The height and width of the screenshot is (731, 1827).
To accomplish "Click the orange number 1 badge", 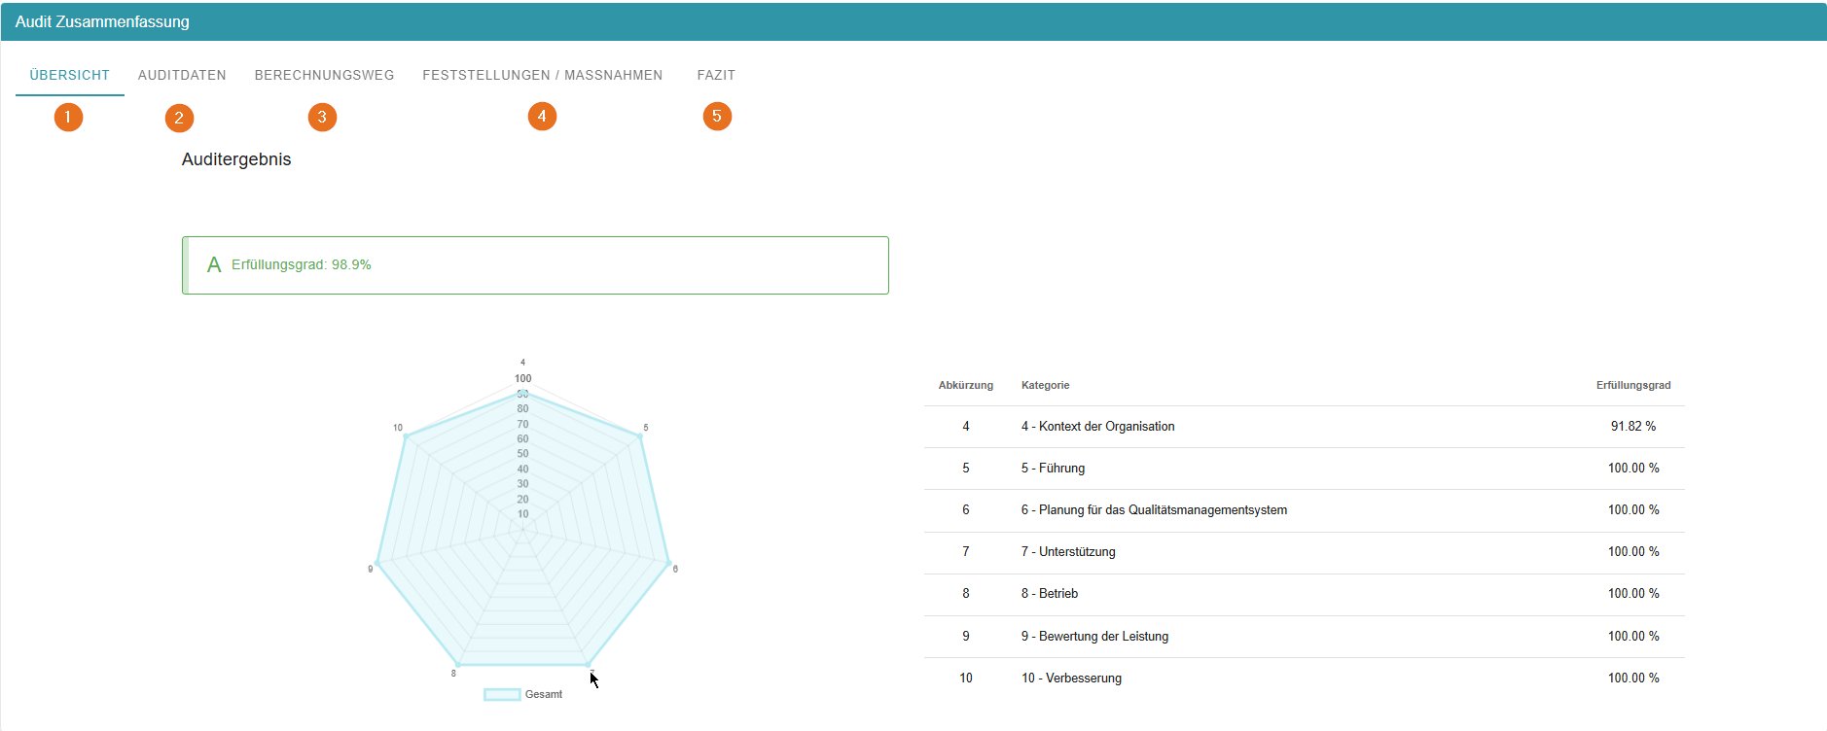I will 68,118.
